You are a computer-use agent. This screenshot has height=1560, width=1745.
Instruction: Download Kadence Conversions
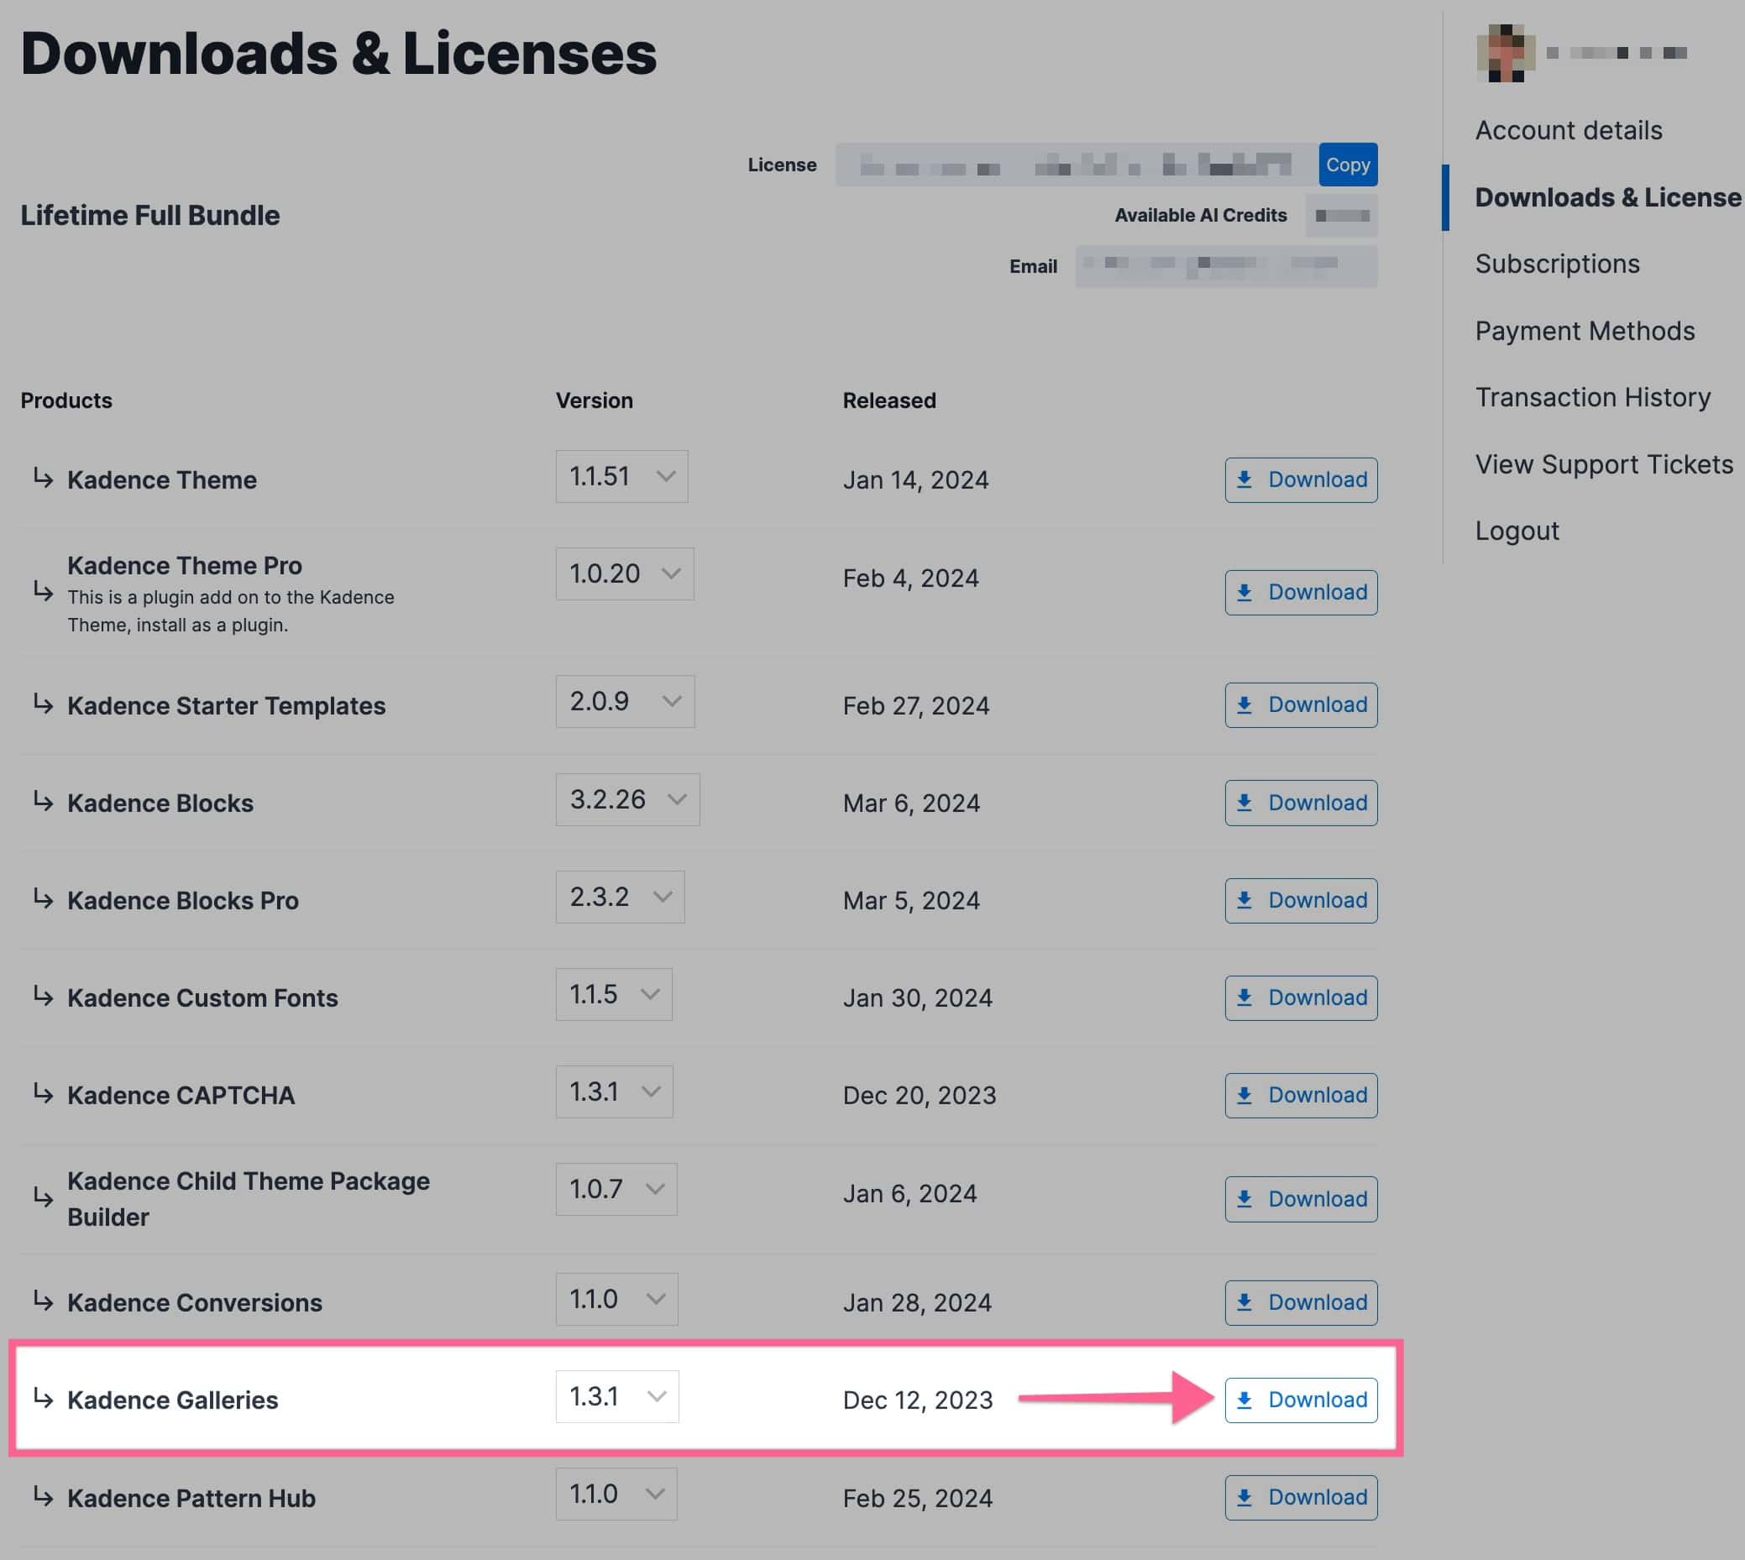[1301, 1303]
